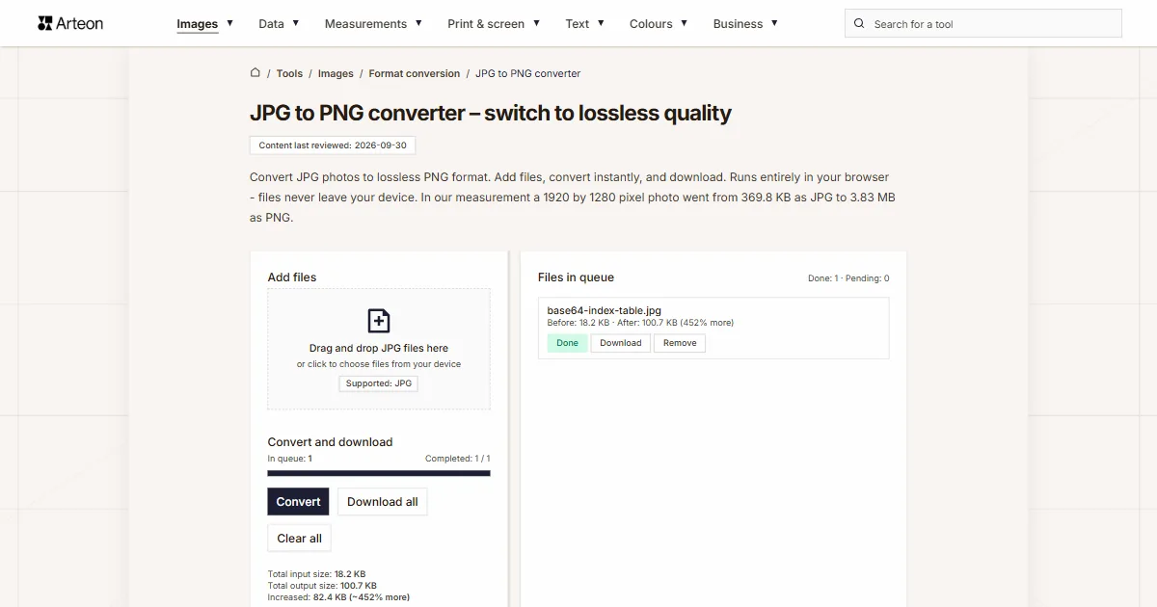Click 'Total input size: 18.2 KB'
The width and height of the screenshot is (1157, 607).
point(316,574)
